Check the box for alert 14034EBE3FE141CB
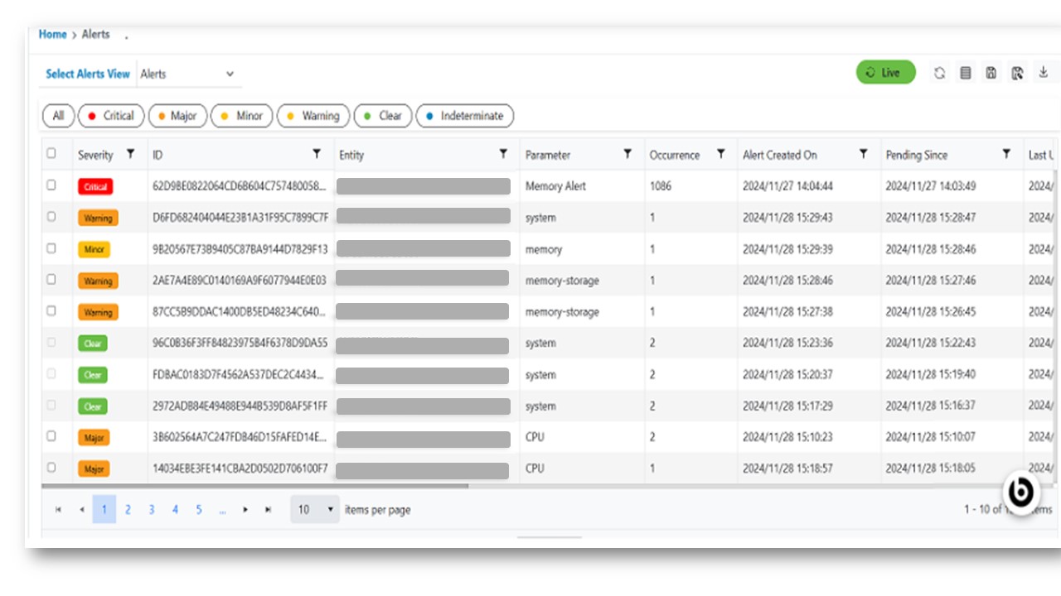1061x596 pixels. click(51, 468)
